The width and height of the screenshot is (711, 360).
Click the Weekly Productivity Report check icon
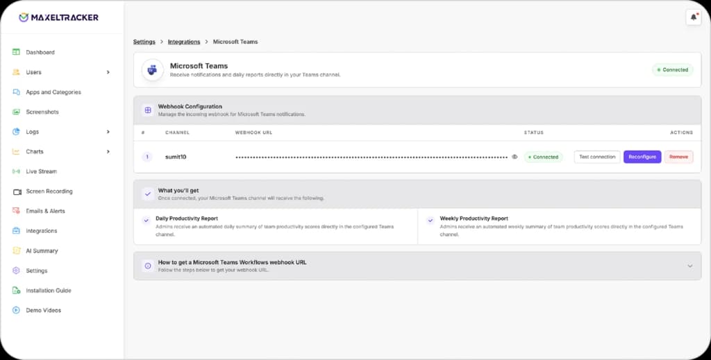click(430, 221)
